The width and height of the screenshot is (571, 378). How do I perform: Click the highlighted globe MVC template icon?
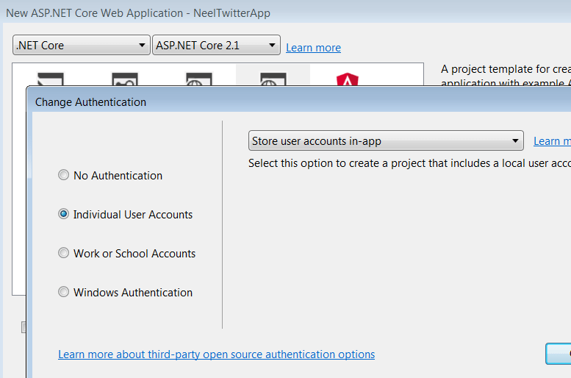pyautogui.click(x=273, y=79)
